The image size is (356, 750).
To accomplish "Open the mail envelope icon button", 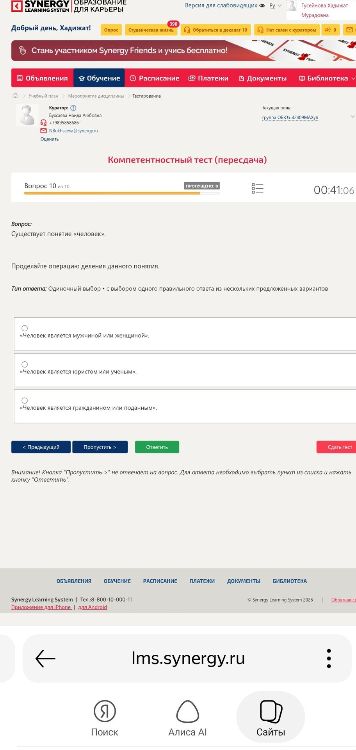I will click(x=349, y=30).
